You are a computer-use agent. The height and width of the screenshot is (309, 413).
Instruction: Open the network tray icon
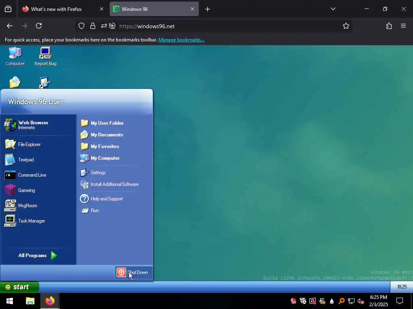pyautogui.click(x=351, y=301)
